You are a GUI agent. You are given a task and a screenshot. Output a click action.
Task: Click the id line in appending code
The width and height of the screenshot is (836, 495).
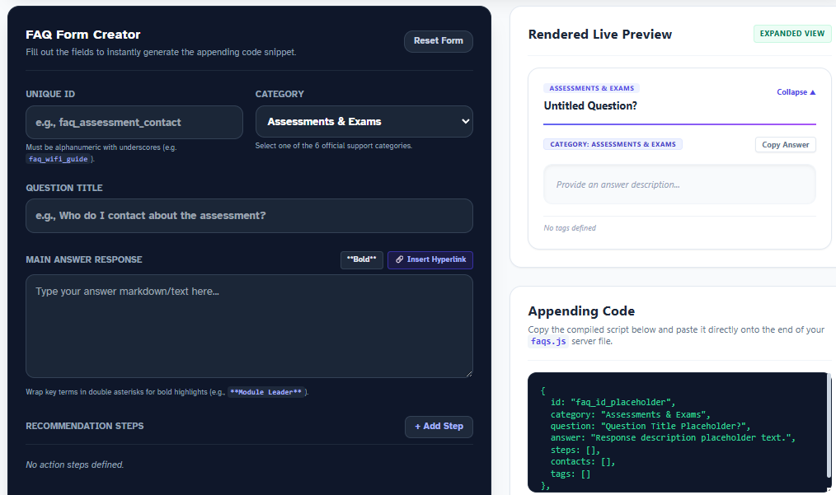(613, 402)
